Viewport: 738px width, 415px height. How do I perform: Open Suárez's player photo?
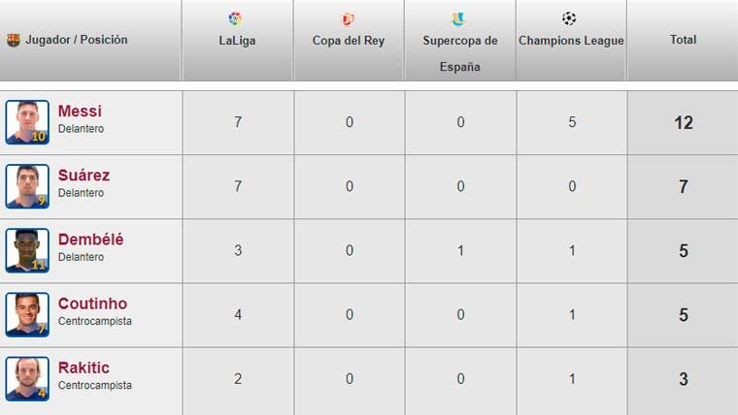pyautogui.click(x=27, y=186)
